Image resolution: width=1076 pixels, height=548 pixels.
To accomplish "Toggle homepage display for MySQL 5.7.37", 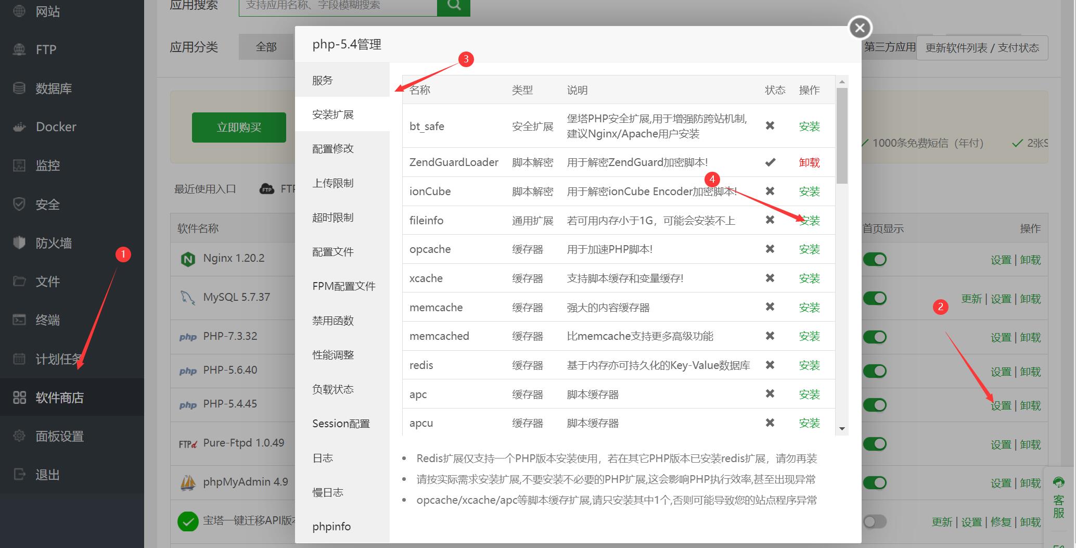I will (x=875, y=298).
